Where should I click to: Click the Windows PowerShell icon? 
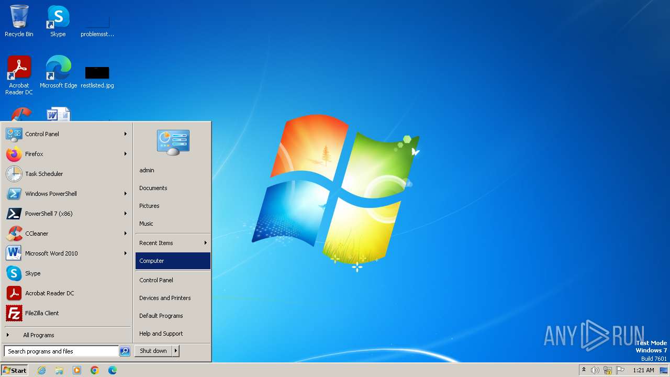(x=14, y=194)
